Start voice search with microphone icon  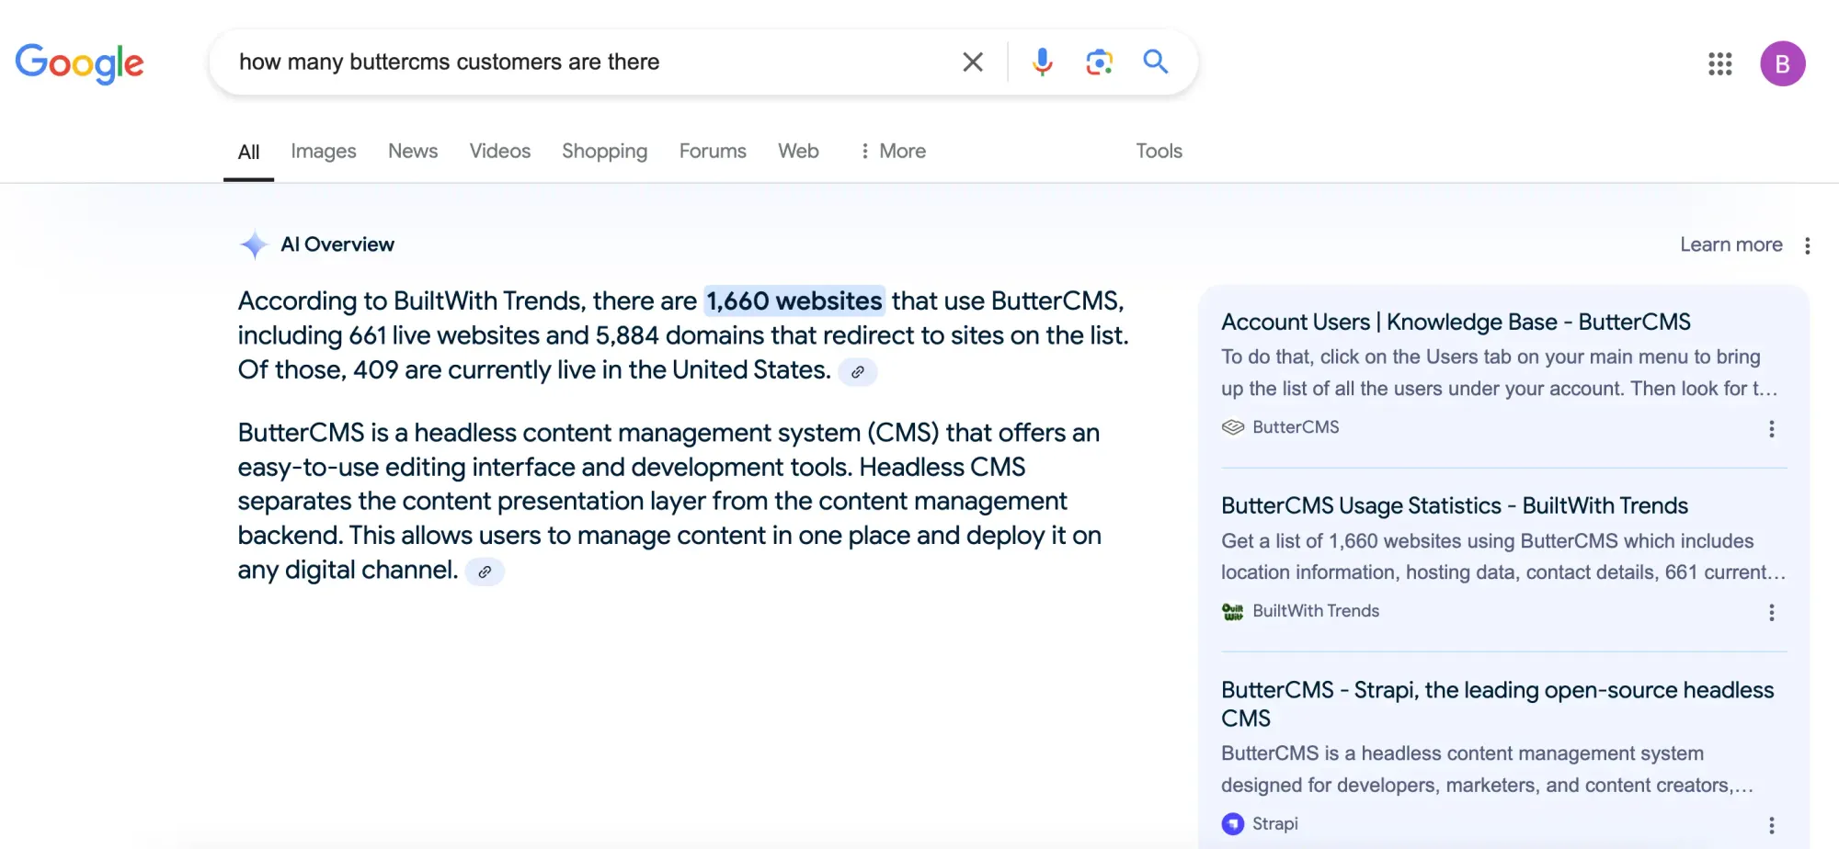coord(1042,62)
